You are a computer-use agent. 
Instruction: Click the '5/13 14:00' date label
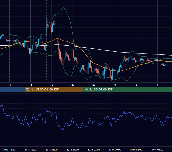9,149
